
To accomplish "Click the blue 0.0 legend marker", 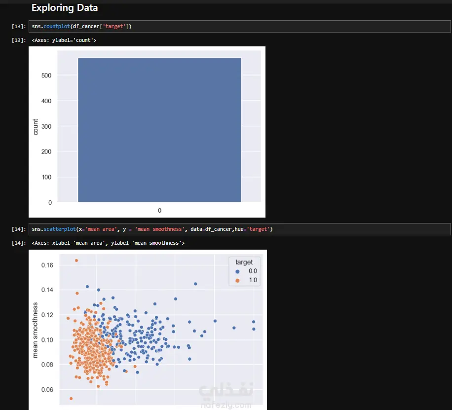I will pyautogui.click(x=237, y=271).
